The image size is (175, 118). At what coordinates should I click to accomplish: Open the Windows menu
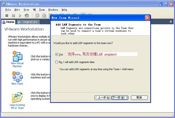(53, 10)
